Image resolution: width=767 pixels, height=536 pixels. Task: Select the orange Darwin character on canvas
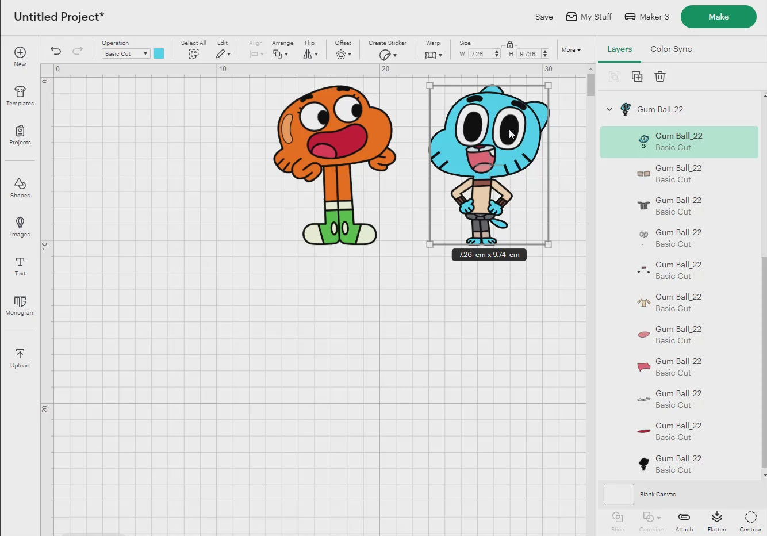pos(334,166)
